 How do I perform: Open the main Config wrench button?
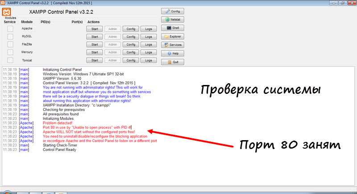[x=173, y=11]
